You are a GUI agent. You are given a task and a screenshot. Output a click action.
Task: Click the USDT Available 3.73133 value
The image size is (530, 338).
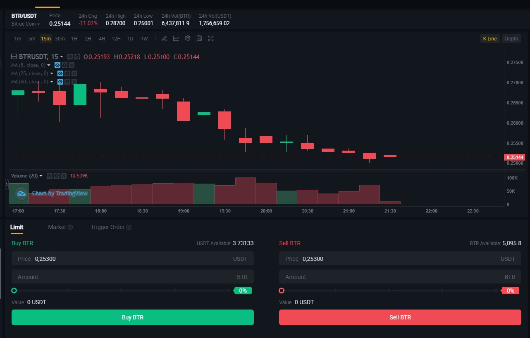click(243, 243)
